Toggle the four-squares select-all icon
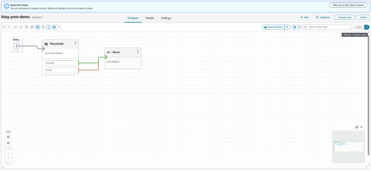Viewport: 371px width, 171px height. (38, 27)
